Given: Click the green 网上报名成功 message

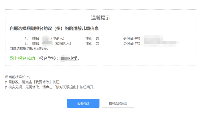Looking at the screenshot, I should point(22,58).
